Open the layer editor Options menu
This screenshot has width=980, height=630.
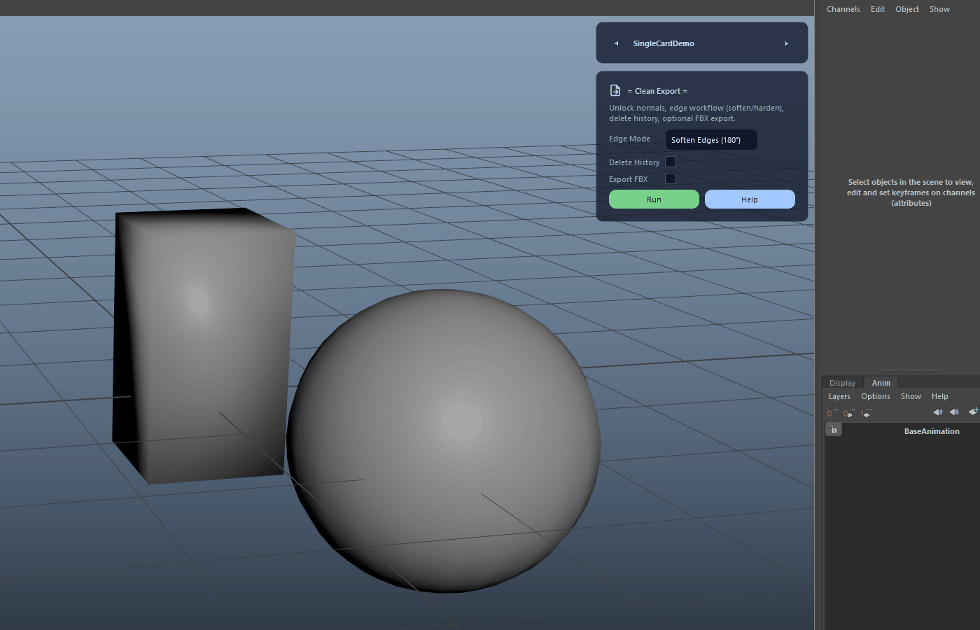tap(876, 396)
